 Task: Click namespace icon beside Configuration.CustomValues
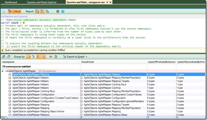coord(81,94)
